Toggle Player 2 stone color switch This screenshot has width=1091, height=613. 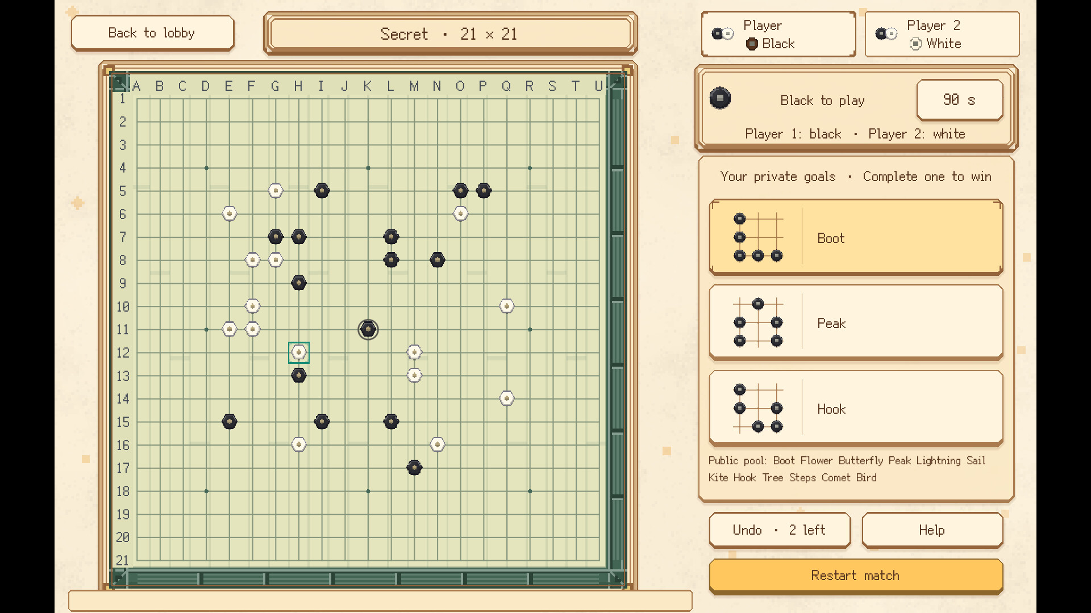(886, 34)
